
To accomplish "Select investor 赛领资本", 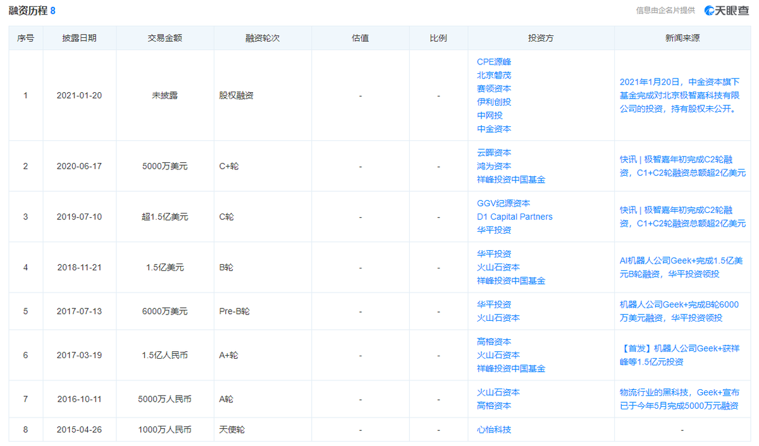I will (494, 88).
